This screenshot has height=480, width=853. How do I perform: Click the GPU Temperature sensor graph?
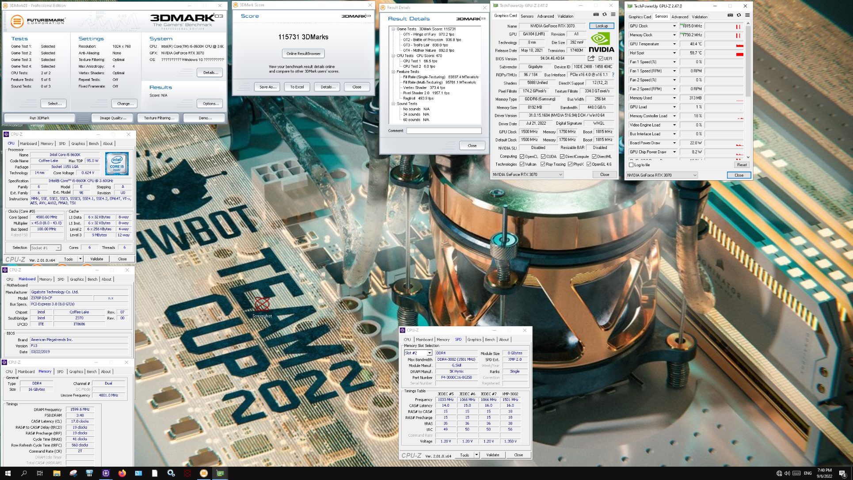(724, 44)
